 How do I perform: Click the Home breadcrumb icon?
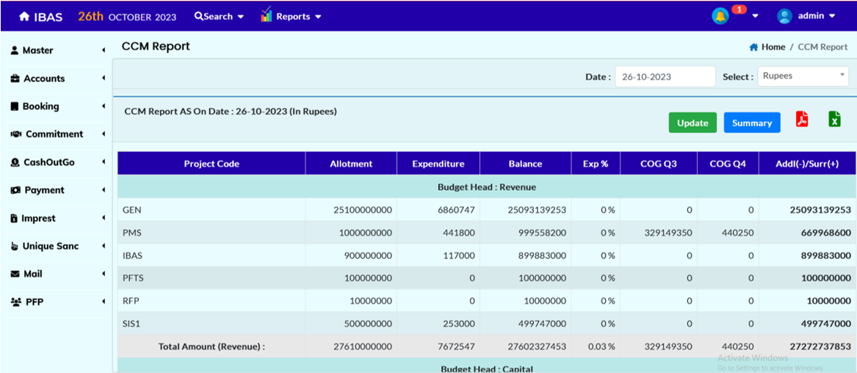pos(753,47)
